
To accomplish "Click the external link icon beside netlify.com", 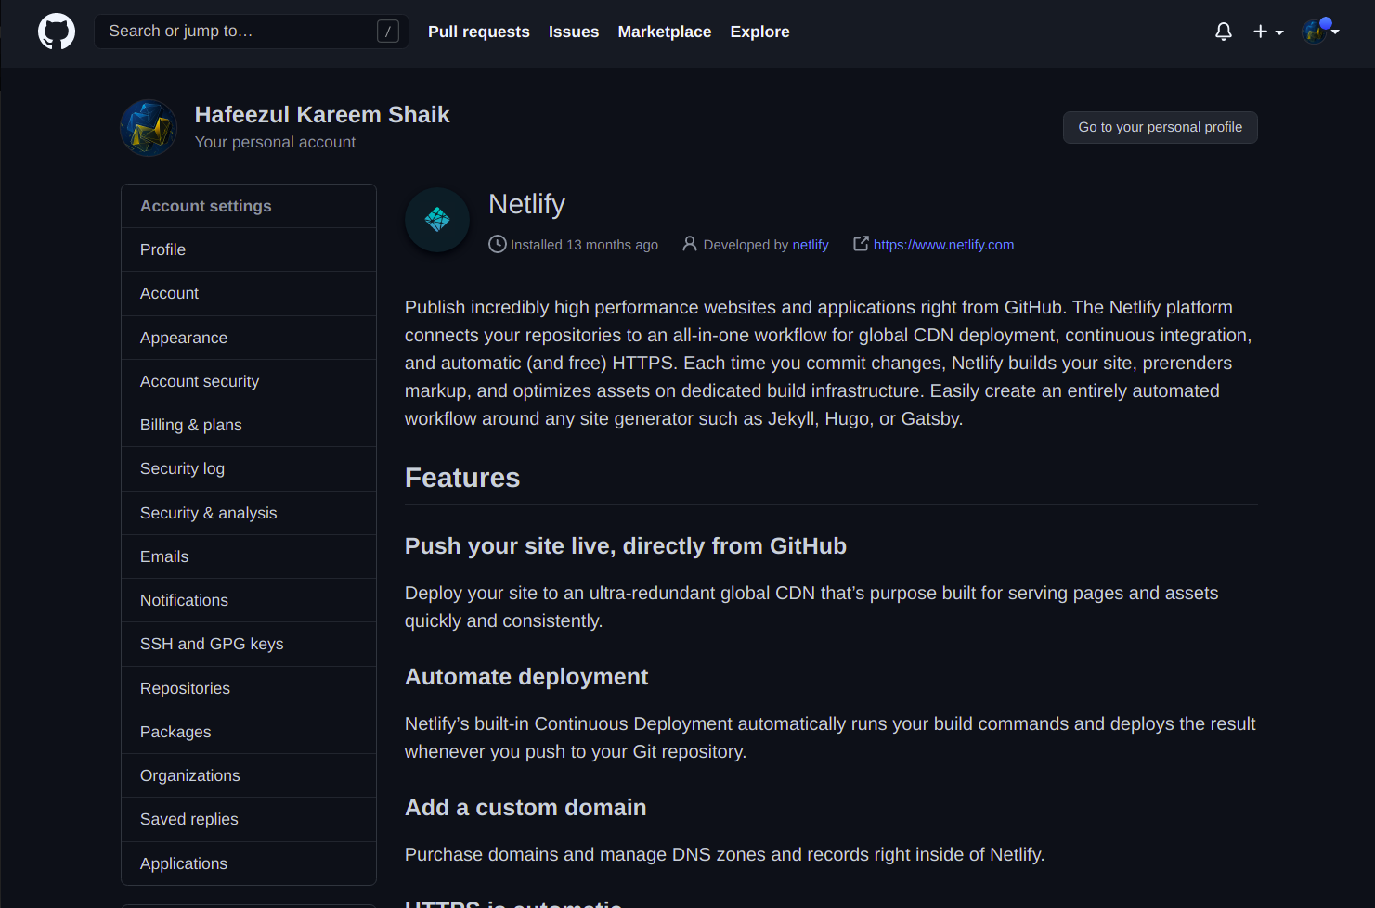I will (x=862, y=243).
